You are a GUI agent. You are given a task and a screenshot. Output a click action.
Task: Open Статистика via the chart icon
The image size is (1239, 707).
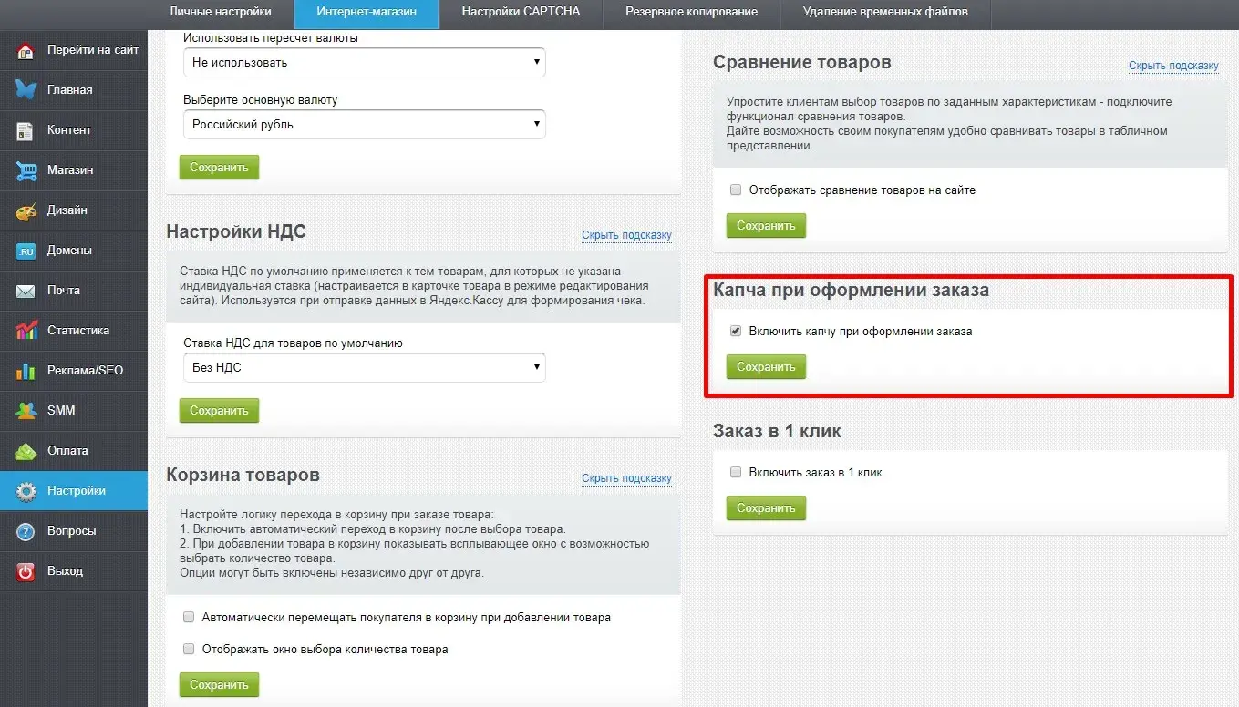26,331
